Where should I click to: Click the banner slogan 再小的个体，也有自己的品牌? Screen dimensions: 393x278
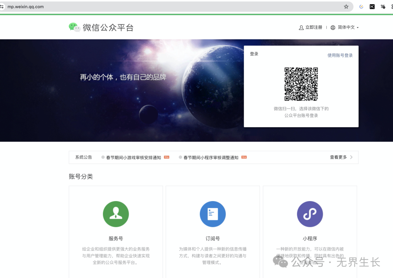pyautogui.click(x=123, y=77)
